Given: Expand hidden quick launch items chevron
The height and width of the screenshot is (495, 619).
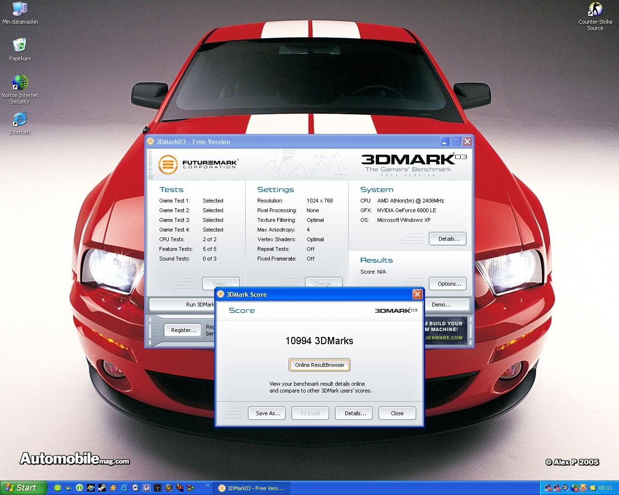Looking at the screenshot, I should pos(207,485).
